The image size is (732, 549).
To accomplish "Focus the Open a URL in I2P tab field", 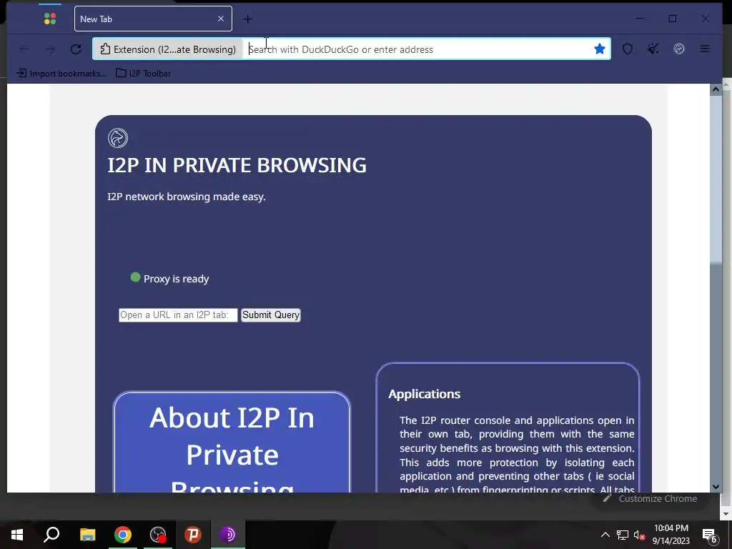I will click(178, 315).
